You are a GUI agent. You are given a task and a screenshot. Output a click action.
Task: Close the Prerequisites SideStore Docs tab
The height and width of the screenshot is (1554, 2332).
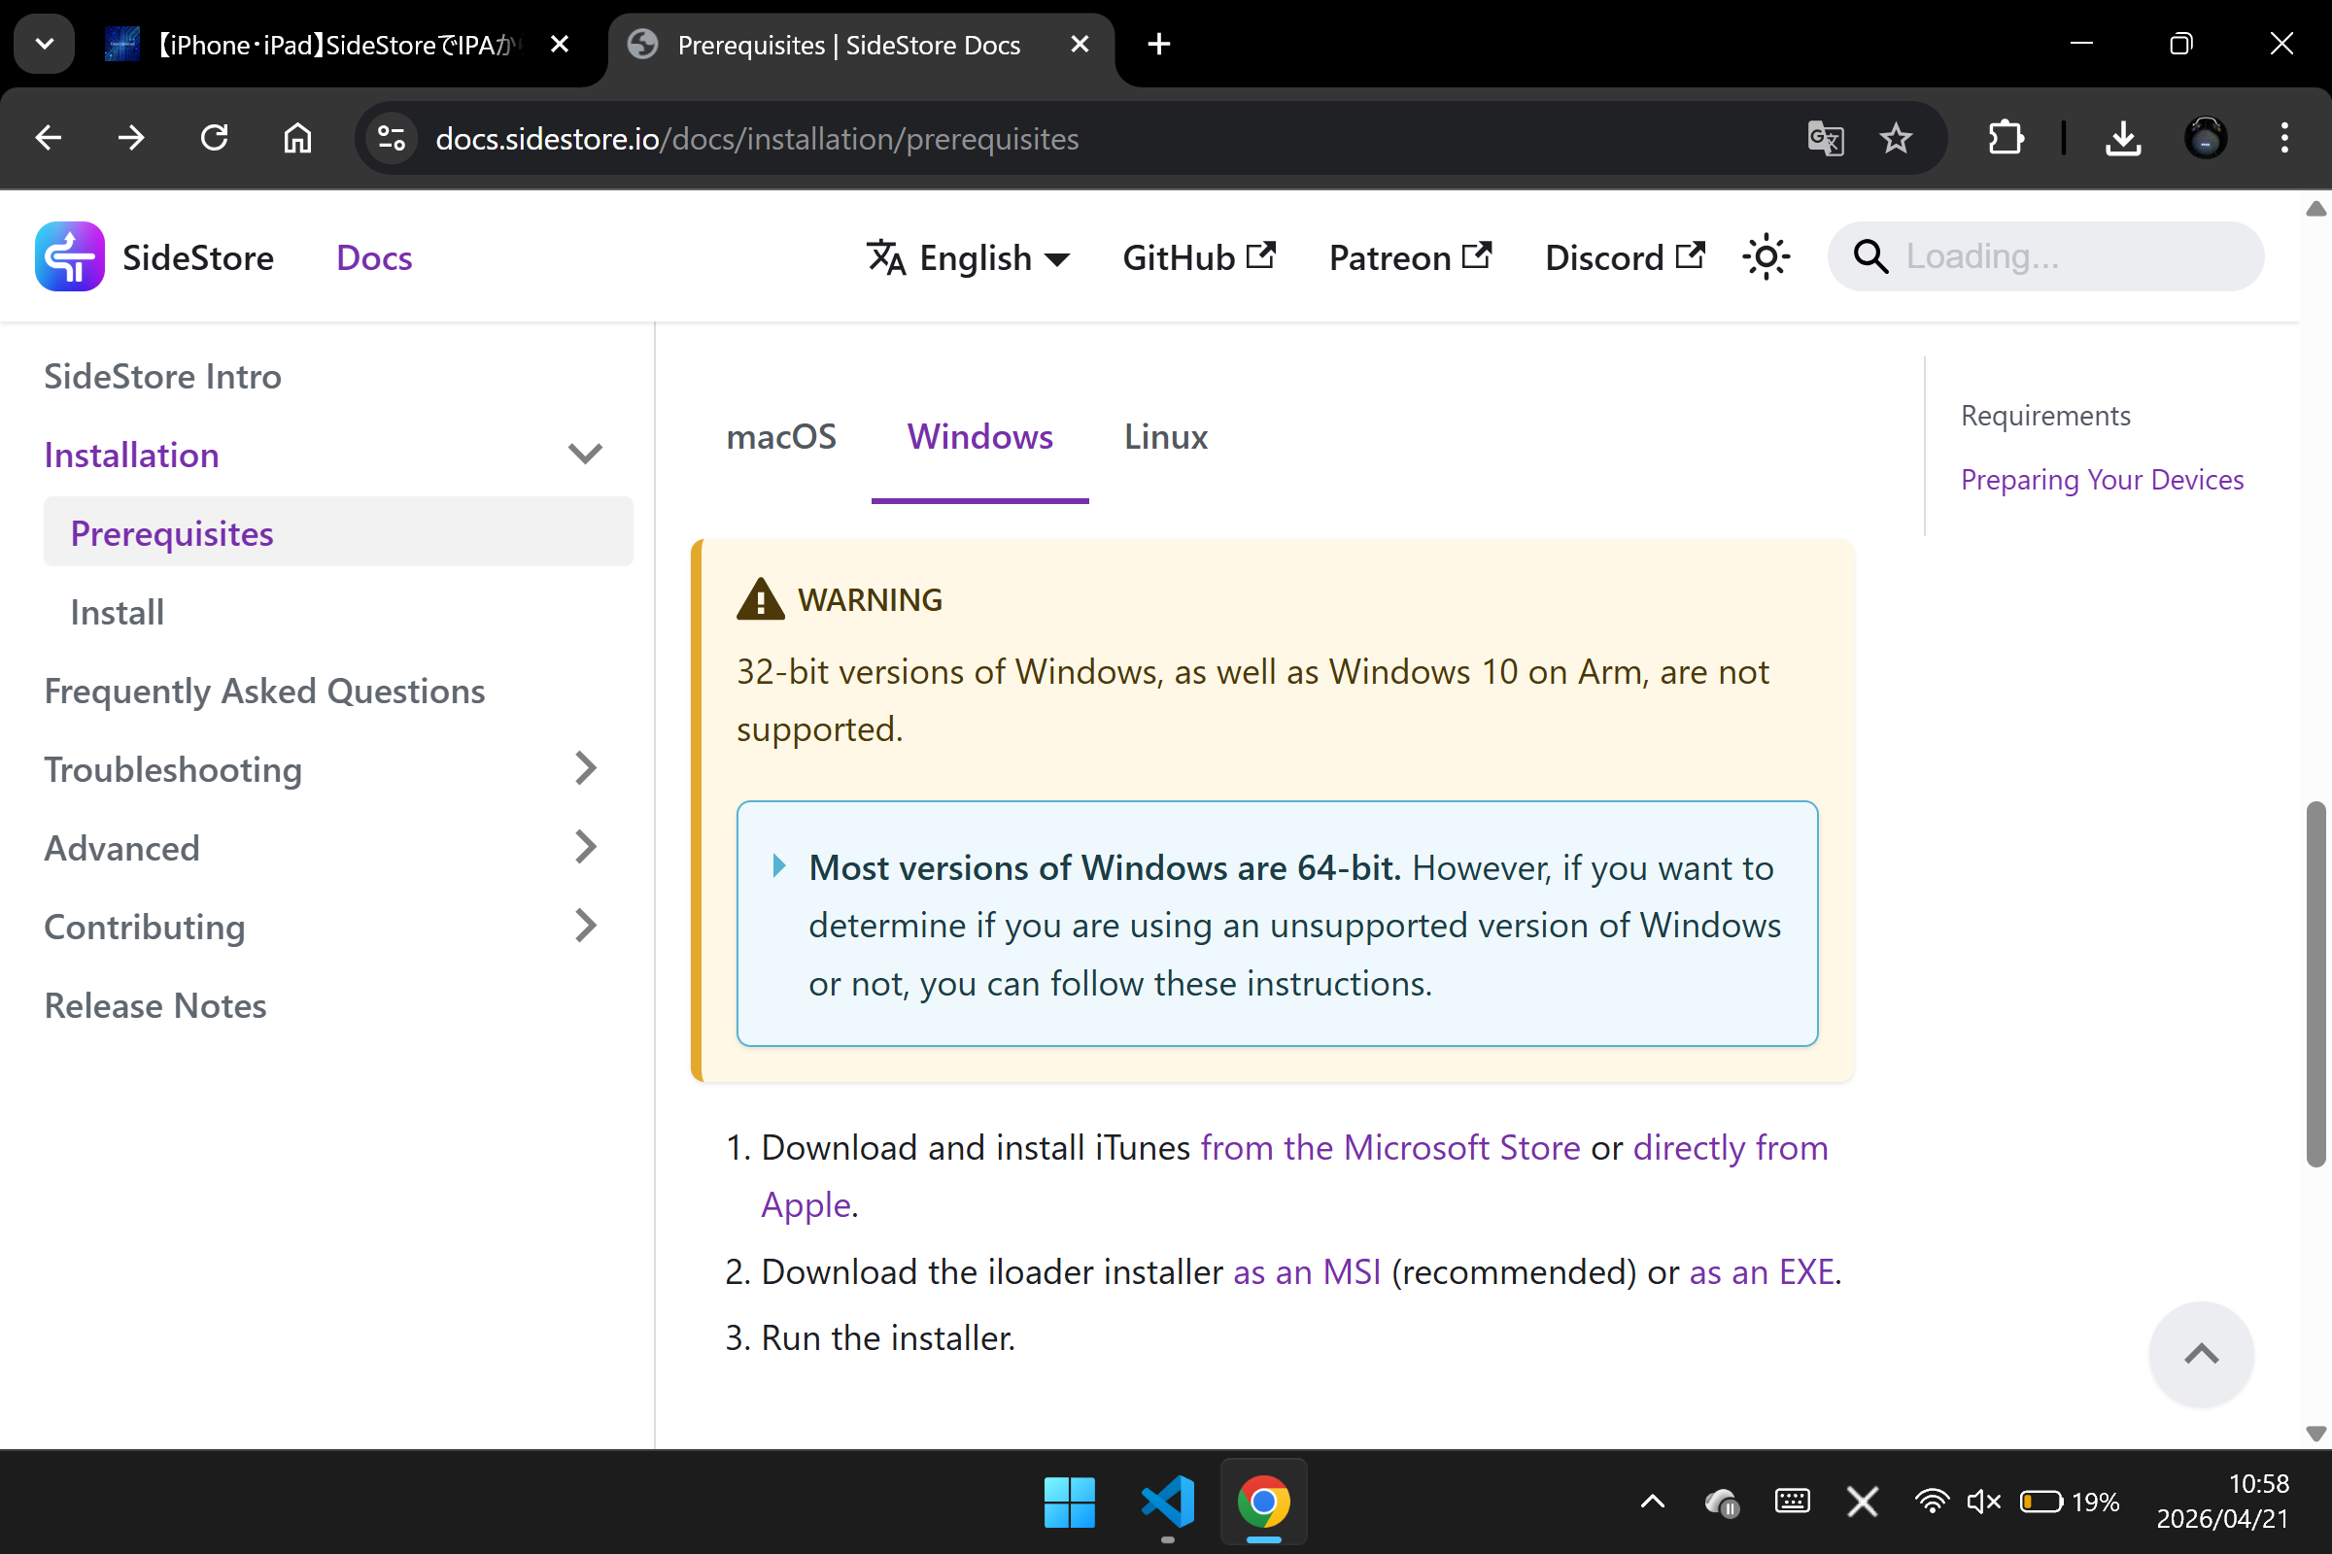tap(1080, 45)
